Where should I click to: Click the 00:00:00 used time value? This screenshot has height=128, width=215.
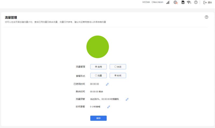[95, 84]
